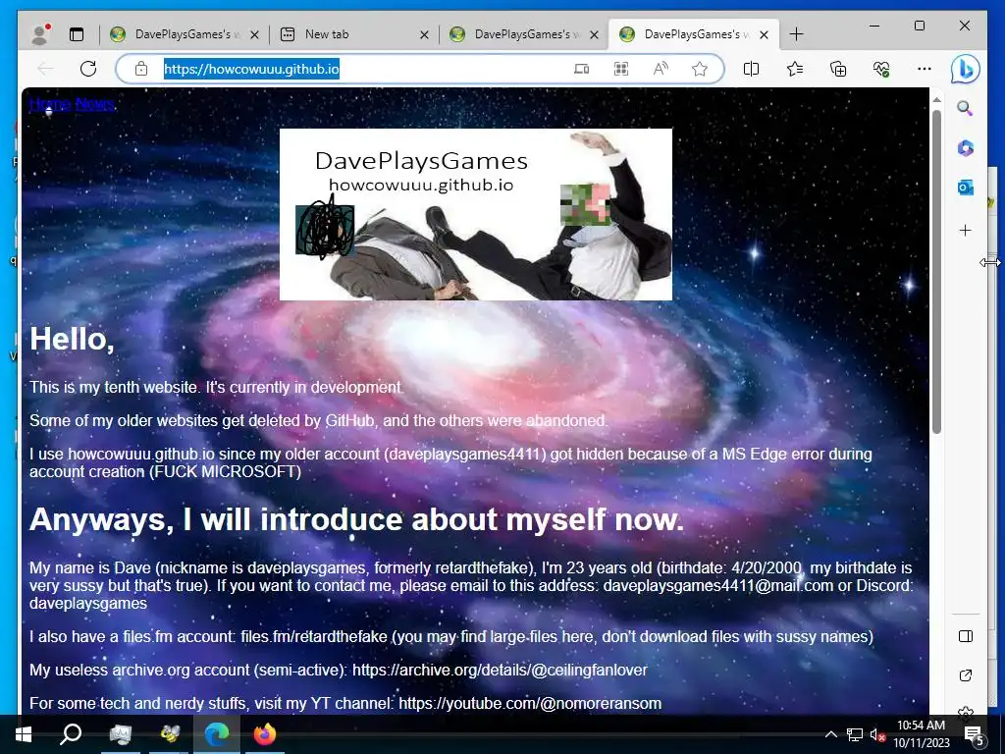Open Outlook sidebar icon
The width and height of the screenshot is (1005, 754).
coord(966,188)
